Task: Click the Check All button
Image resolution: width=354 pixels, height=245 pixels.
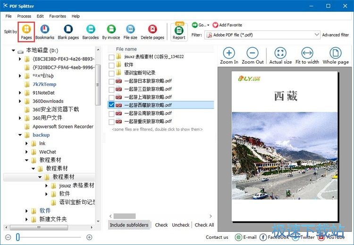Action: (x=204, y=225)
